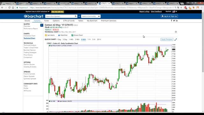Screen dimensions: 204x115
Task: Open the Market flag dropdown
Action: click(175, 11)
